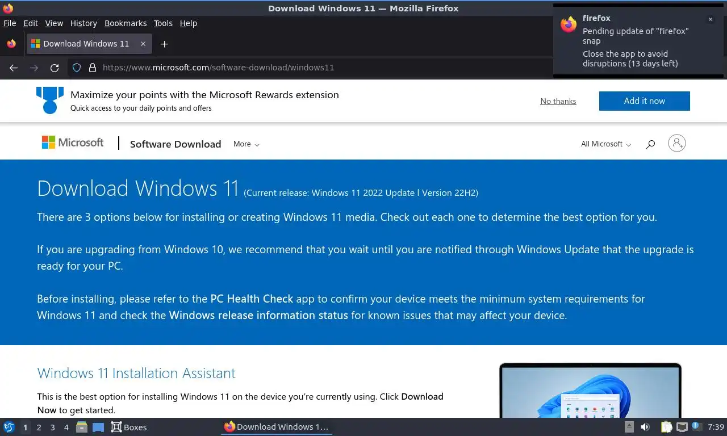Dismiss the firefox snap notification
This screenshot has width=727, height=436.
[x=710, y=19]
